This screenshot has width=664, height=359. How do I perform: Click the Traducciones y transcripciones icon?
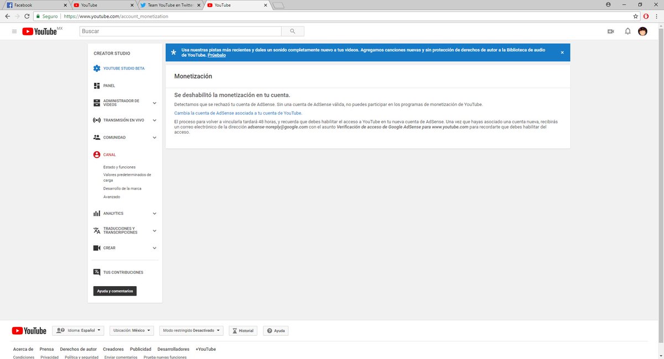pyautogui.click(x=97, y=230)
